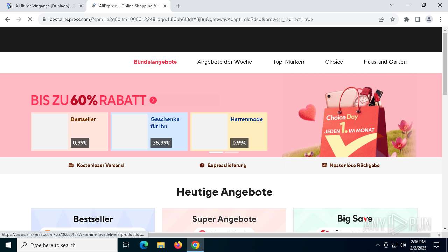Go to Top-Marken

(288, 62)
